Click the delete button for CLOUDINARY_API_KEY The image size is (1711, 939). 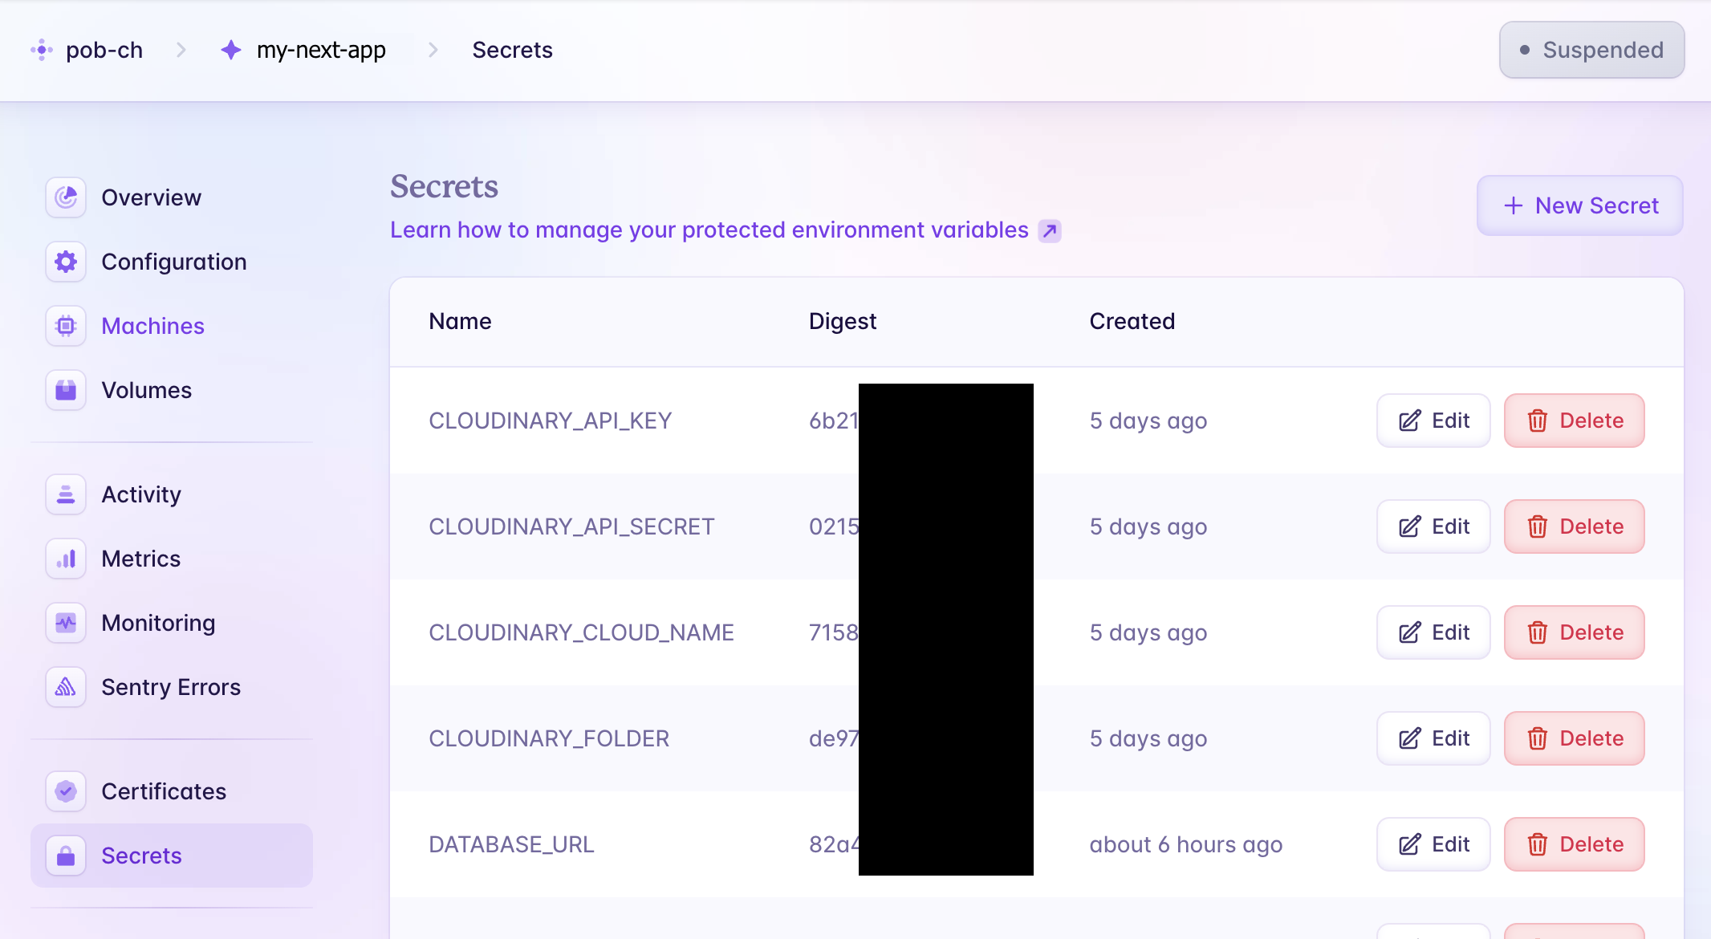1574,420
